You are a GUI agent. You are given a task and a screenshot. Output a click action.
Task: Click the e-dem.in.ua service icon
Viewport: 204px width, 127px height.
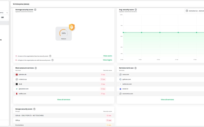pos(17,79)
